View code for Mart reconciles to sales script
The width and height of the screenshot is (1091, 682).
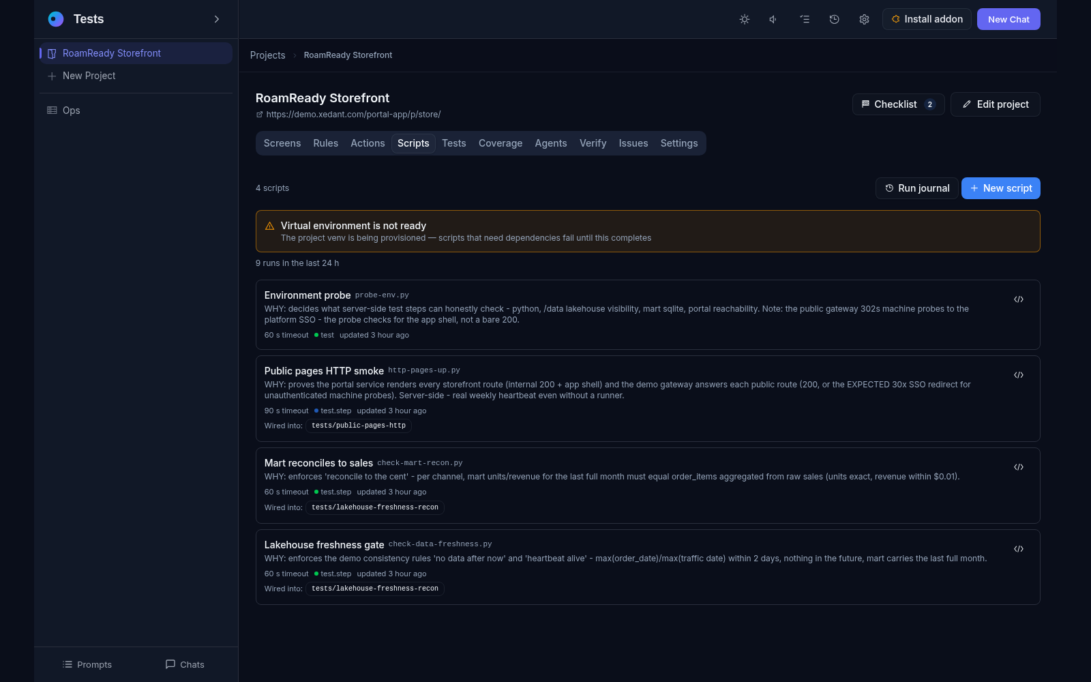click(x=1019, y=467)
